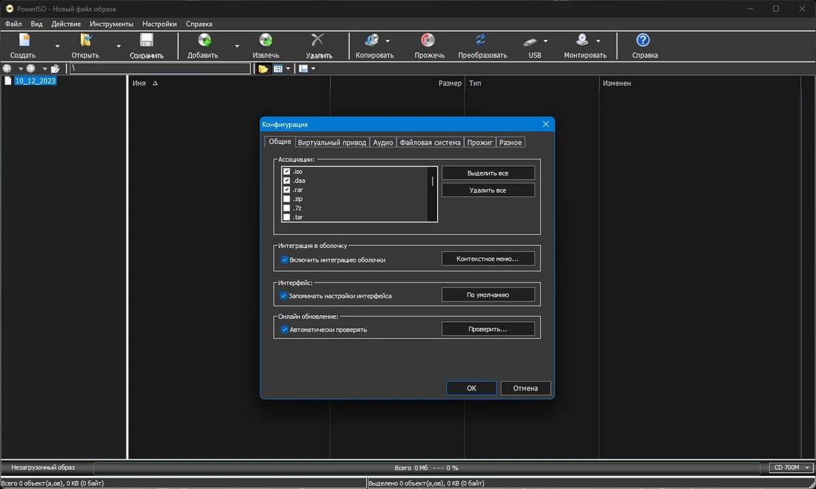Uncheck the .iso association checkbox

[x=287, y=172]
